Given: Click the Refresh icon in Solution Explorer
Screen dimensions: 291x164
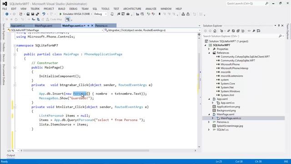Looking at the screenshot, I should [233, 31].
